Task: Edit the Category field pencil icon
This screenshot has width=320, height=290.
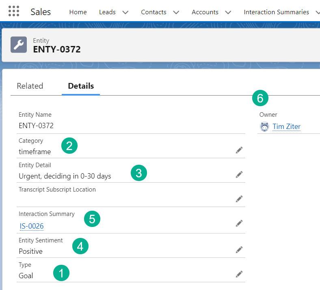Action: coord(239,150)
